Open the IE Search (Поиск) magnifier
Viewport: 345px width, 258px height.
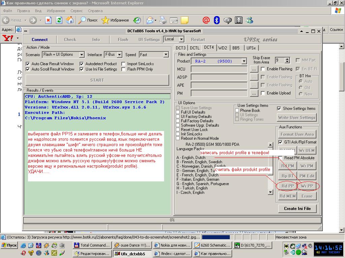pyautogui.click(x=88, y=20)
